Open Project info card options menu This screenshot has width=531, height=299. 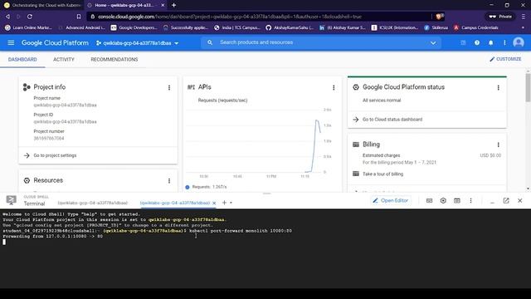(x=169, y=87)
